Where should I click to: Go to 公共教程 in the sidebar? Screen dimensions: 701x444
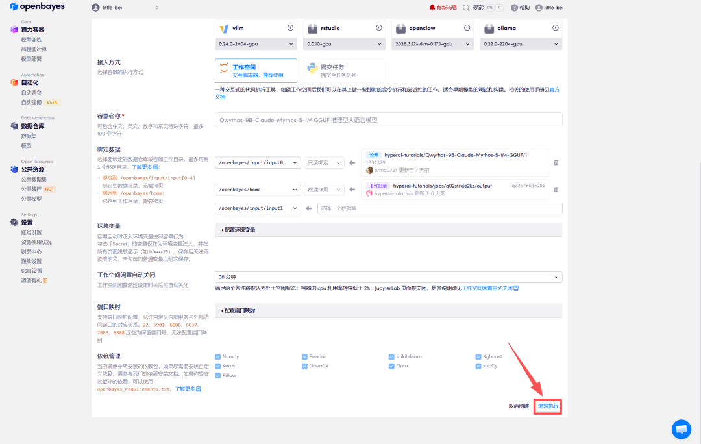coord(31,189)
